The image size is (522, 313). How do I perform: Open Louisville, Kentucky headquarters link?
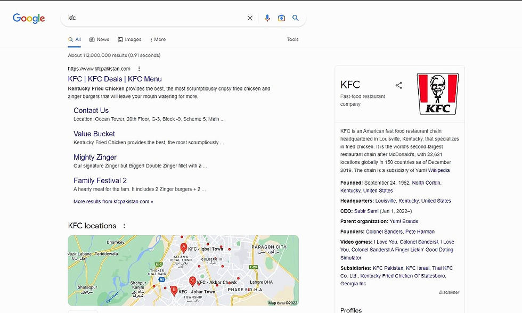click(x=413, y=201)
